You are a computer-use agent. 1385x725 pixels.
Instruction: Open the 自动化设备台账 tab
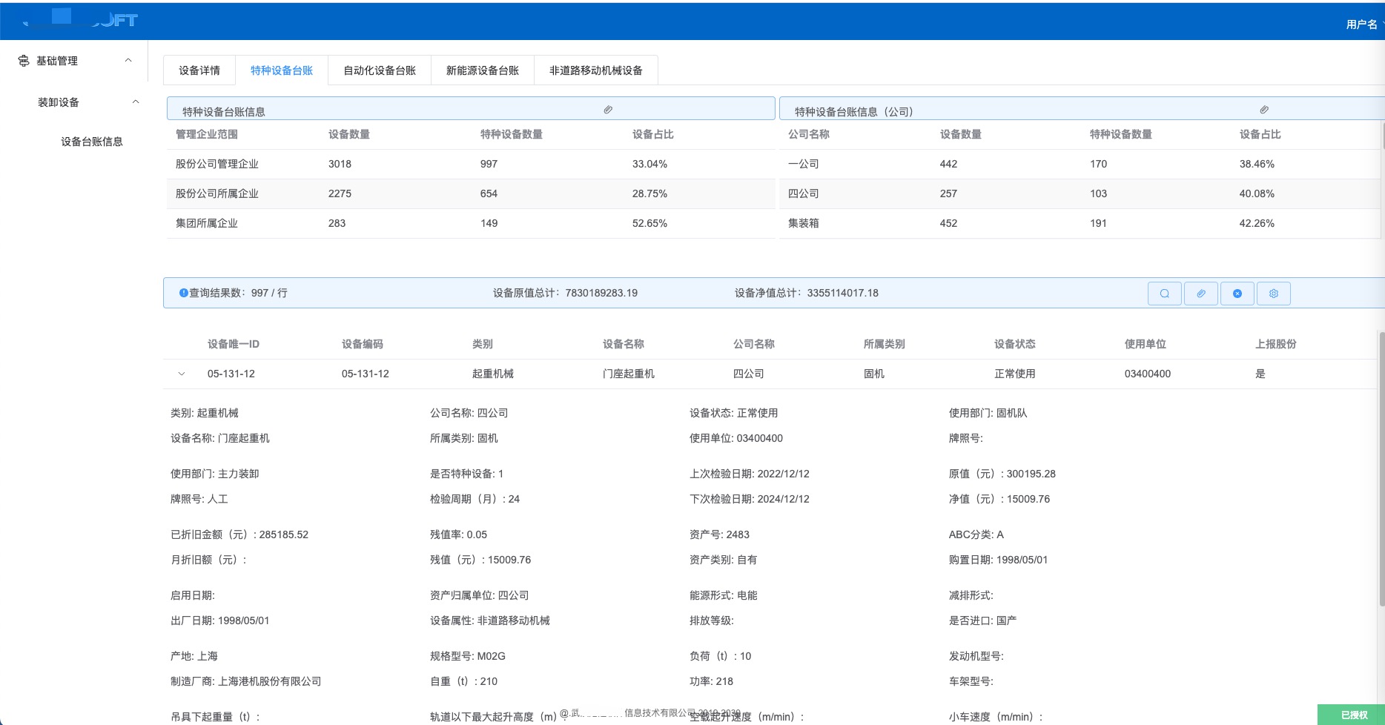click(380, 70)
